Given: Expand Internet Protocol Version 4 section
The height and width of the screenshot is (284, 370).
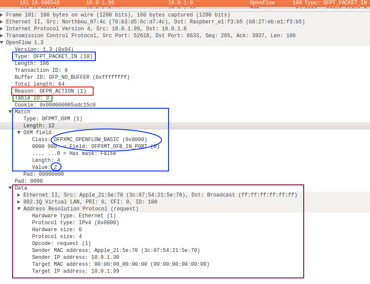Looking at the screenshot, I should pyautogui.click(x=3, y=29).
